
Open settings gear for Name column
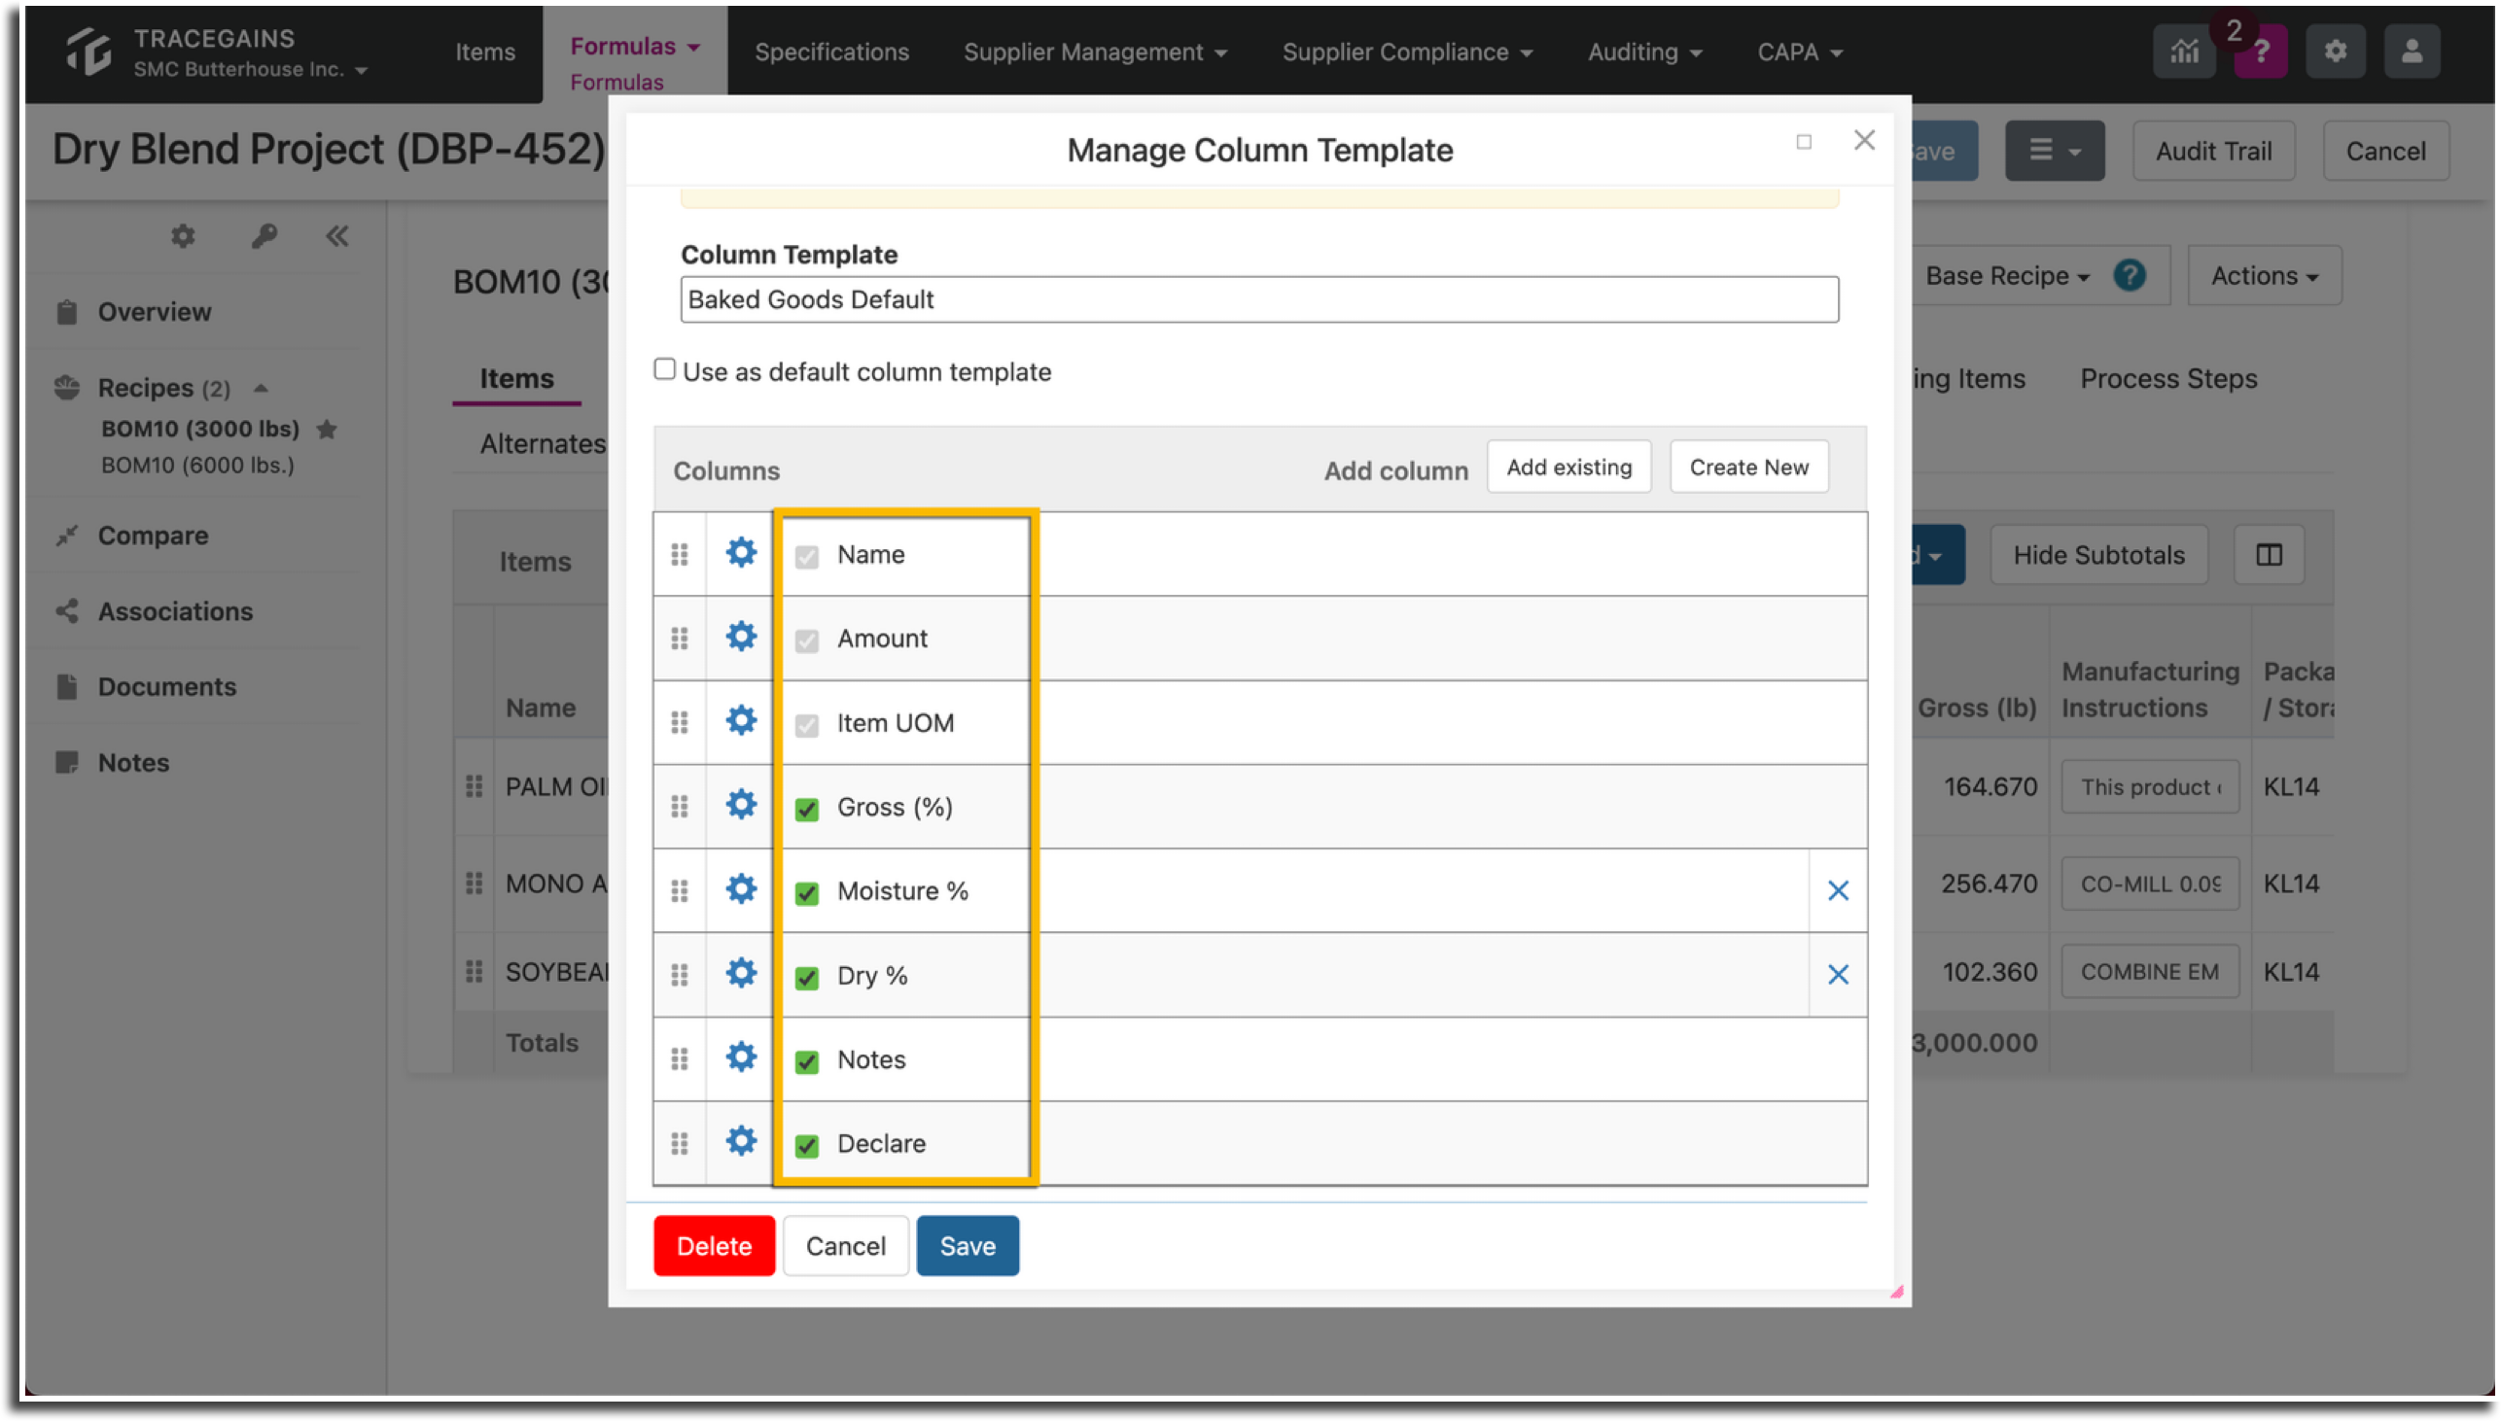click(x=741, y=553)
